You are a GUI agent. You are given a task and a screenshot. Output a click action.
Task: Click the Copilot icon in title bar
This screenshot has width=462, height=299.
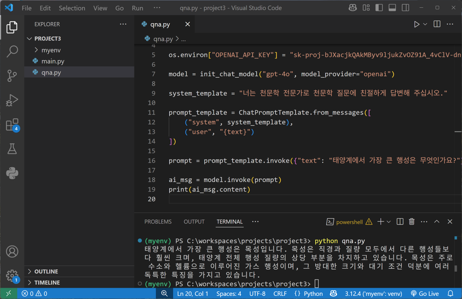(352, 7)
